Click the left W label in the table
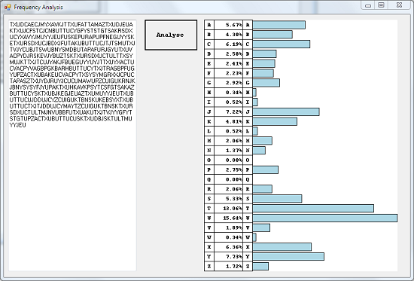Viewport: 414px width, 281px height. [x=209, y=237]
